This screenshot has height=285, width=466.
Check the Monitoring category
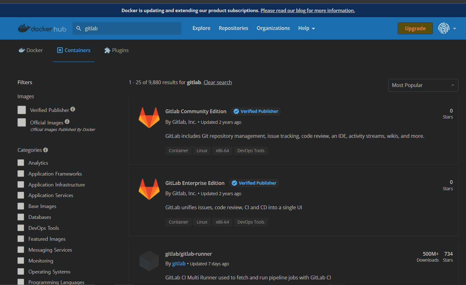point(21,260)
